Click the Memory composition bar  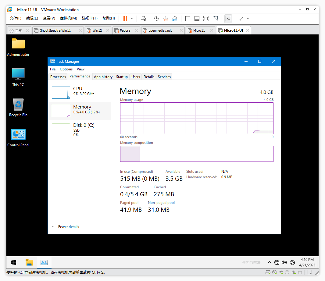tap(197, 154)
